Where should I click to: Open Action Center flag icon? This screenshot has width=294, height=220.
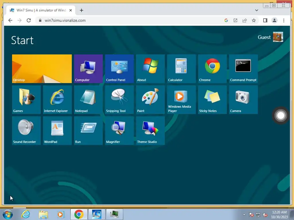pos(251,215)
